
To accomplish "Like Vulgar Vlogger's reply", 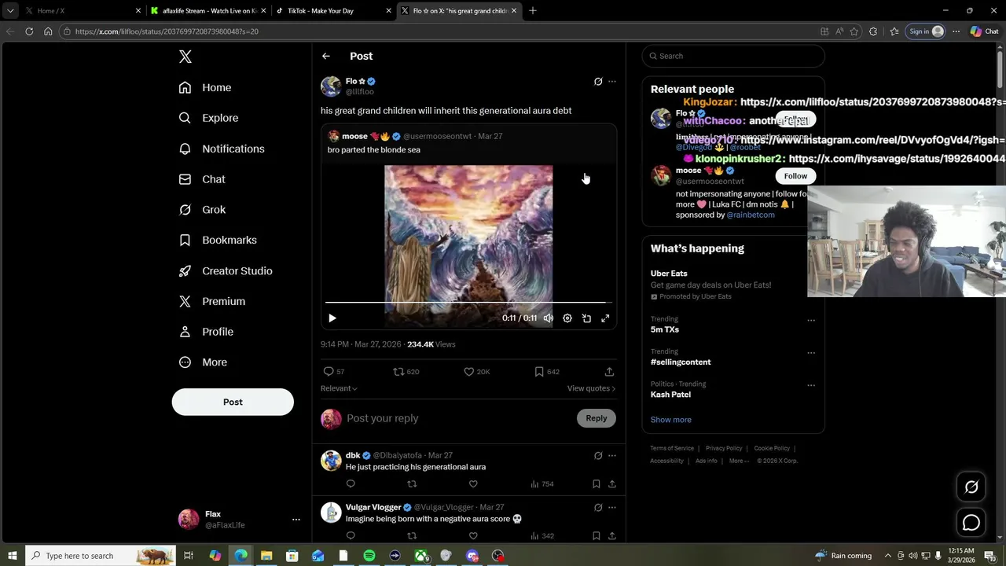I will coord(473,536).
